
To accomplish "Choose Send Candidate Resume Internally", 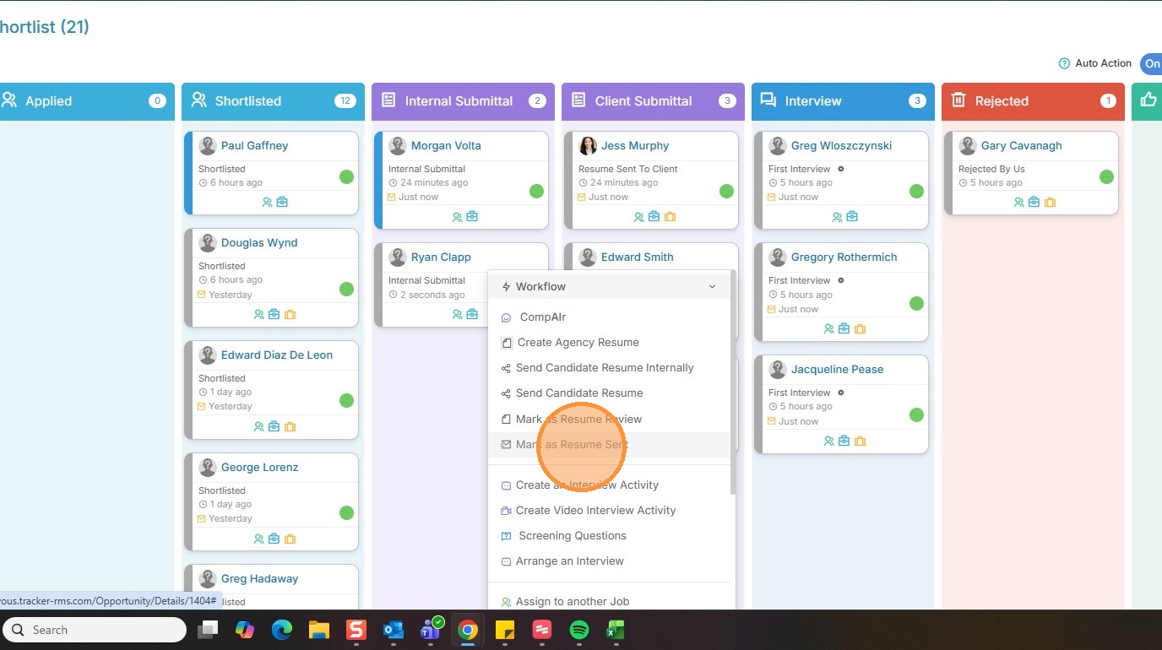I will coord(605,368).
